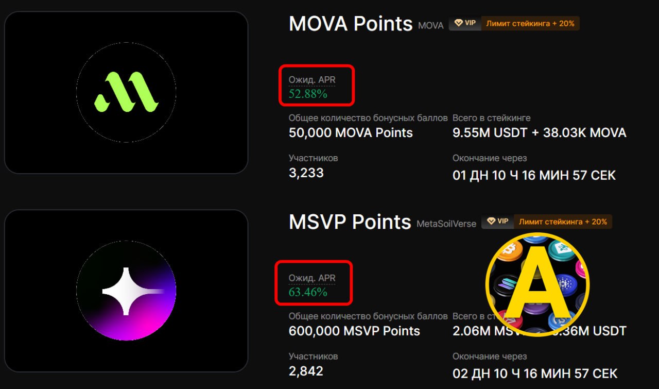This screenshot has width=659, height=389.
Task: Click the 600,000 MSVP Points bonus amount
Action: pyautogui.click(x=354, y=331)
